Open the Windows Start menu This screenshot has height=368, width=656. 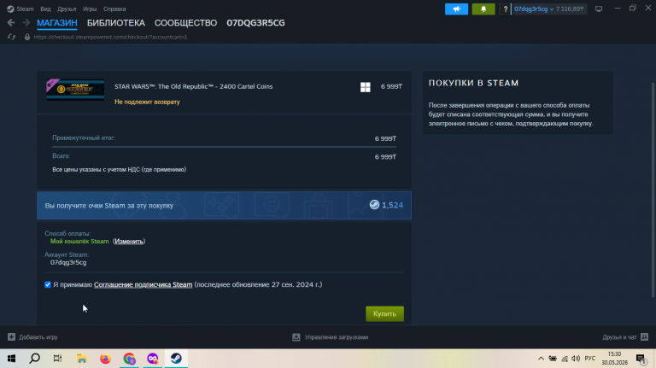[11, 359]
